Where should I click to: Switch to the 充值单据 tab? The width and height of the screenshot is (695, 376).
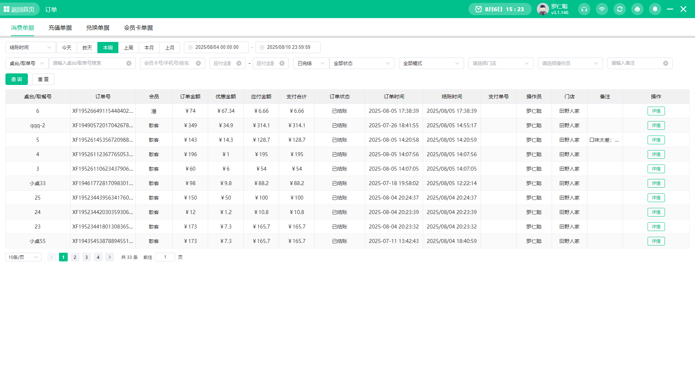60,28
